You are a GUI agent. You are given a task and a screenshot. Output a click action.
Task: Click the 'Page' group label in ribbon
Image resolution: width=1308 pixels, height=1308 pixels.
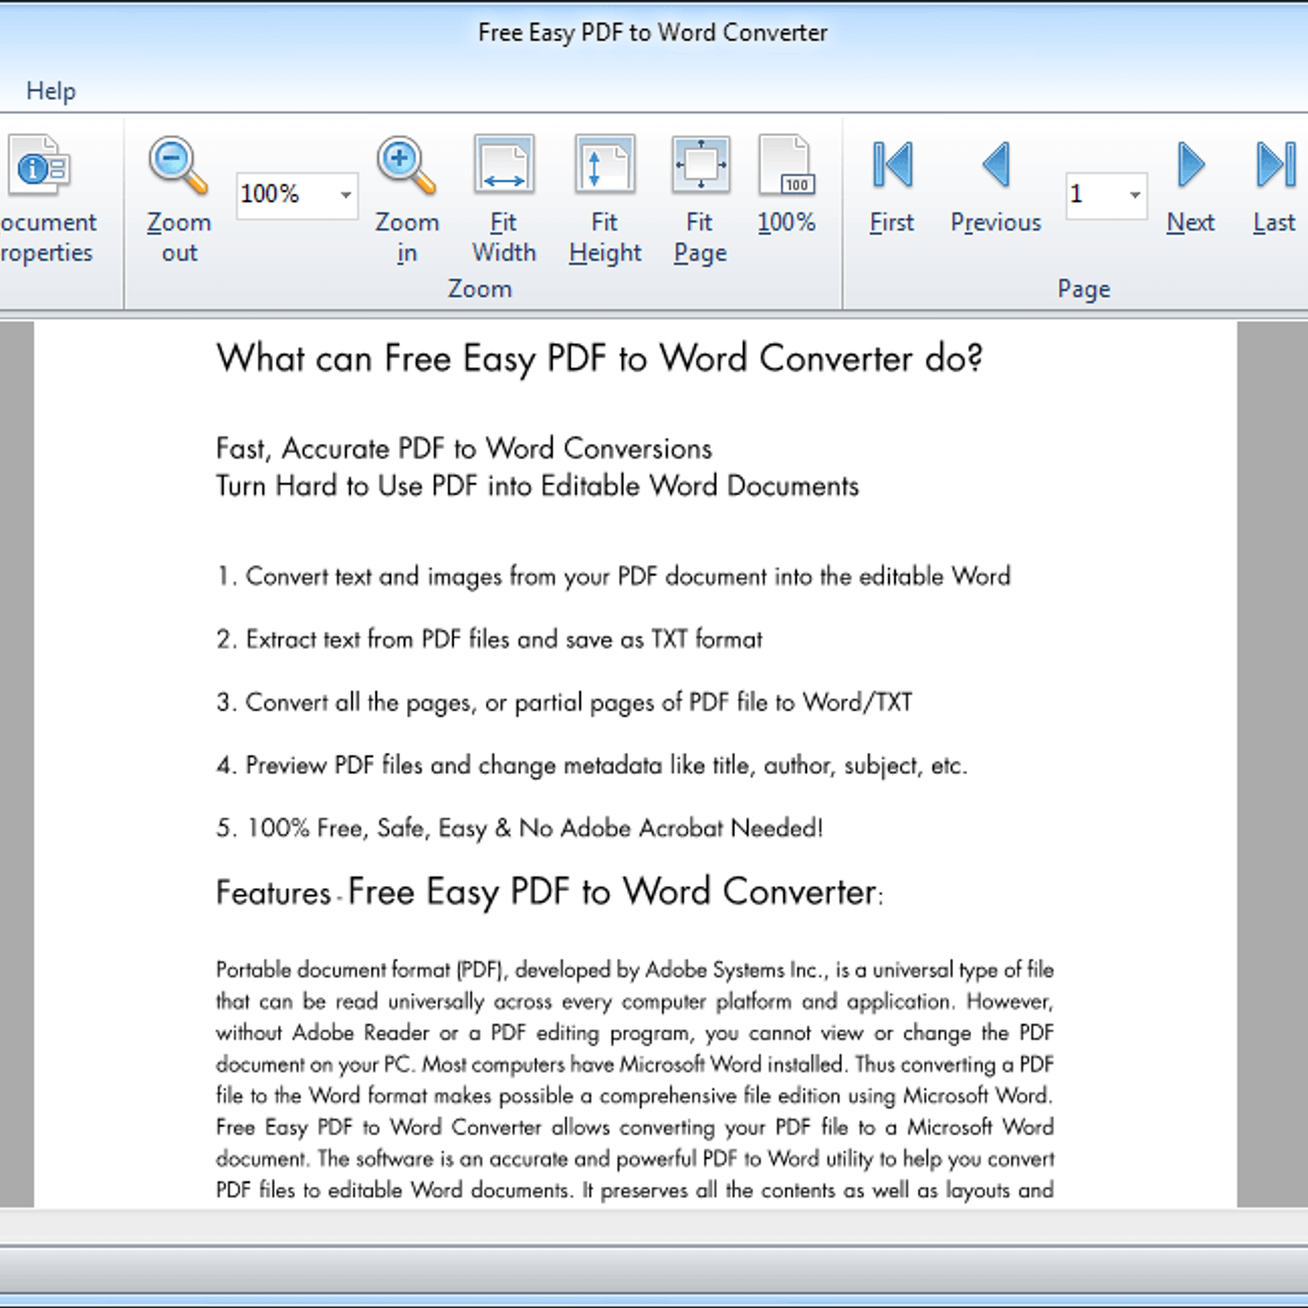coord(1084,289)
